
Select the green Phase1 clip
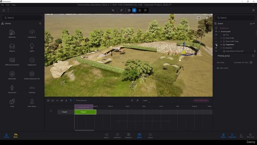click(x=86, y=112)
